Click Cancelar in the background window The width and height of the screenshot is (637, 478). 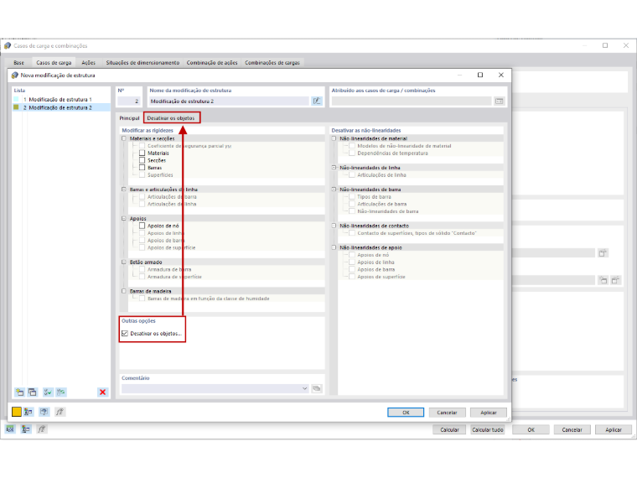[572, 429]
